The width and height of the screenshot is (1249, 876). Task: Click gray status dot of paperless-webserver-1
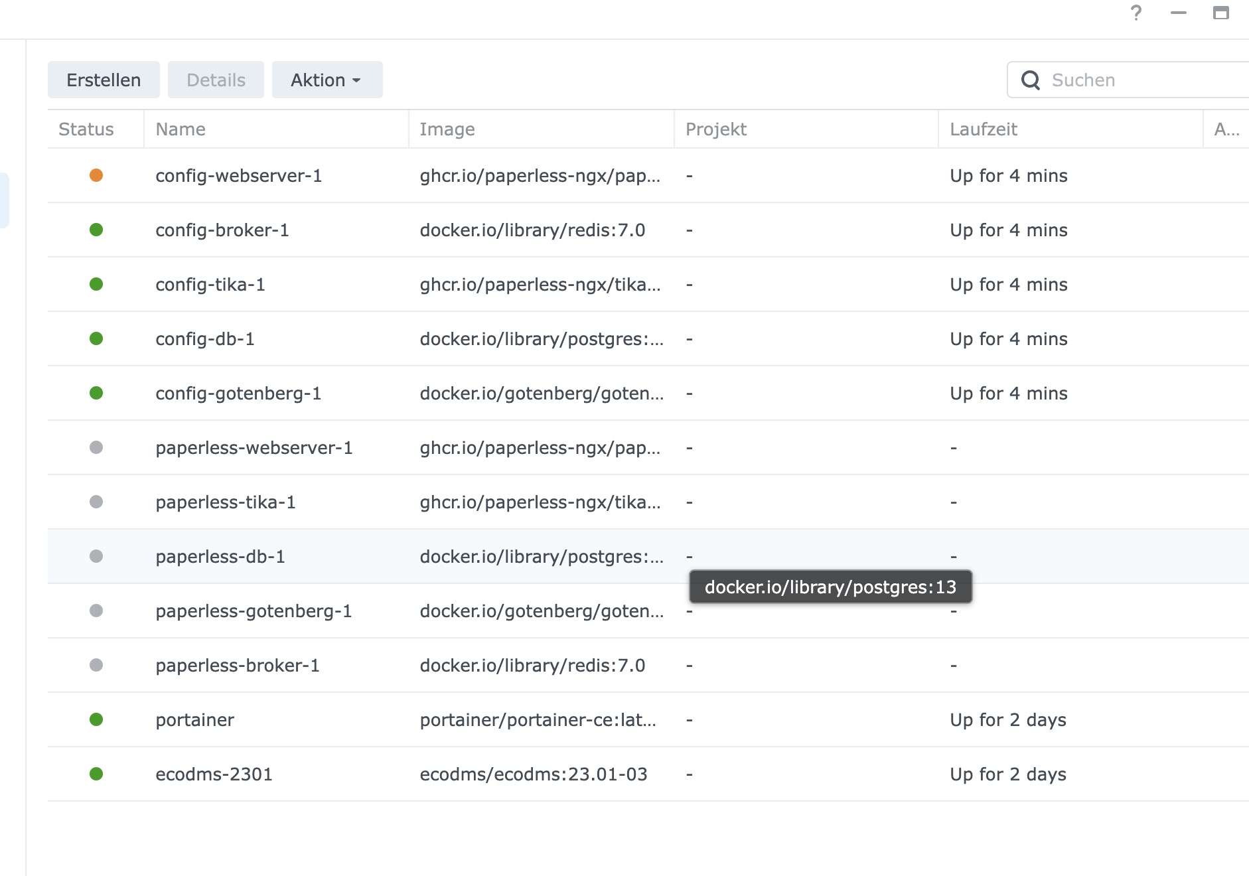click(x=96, y=447)
